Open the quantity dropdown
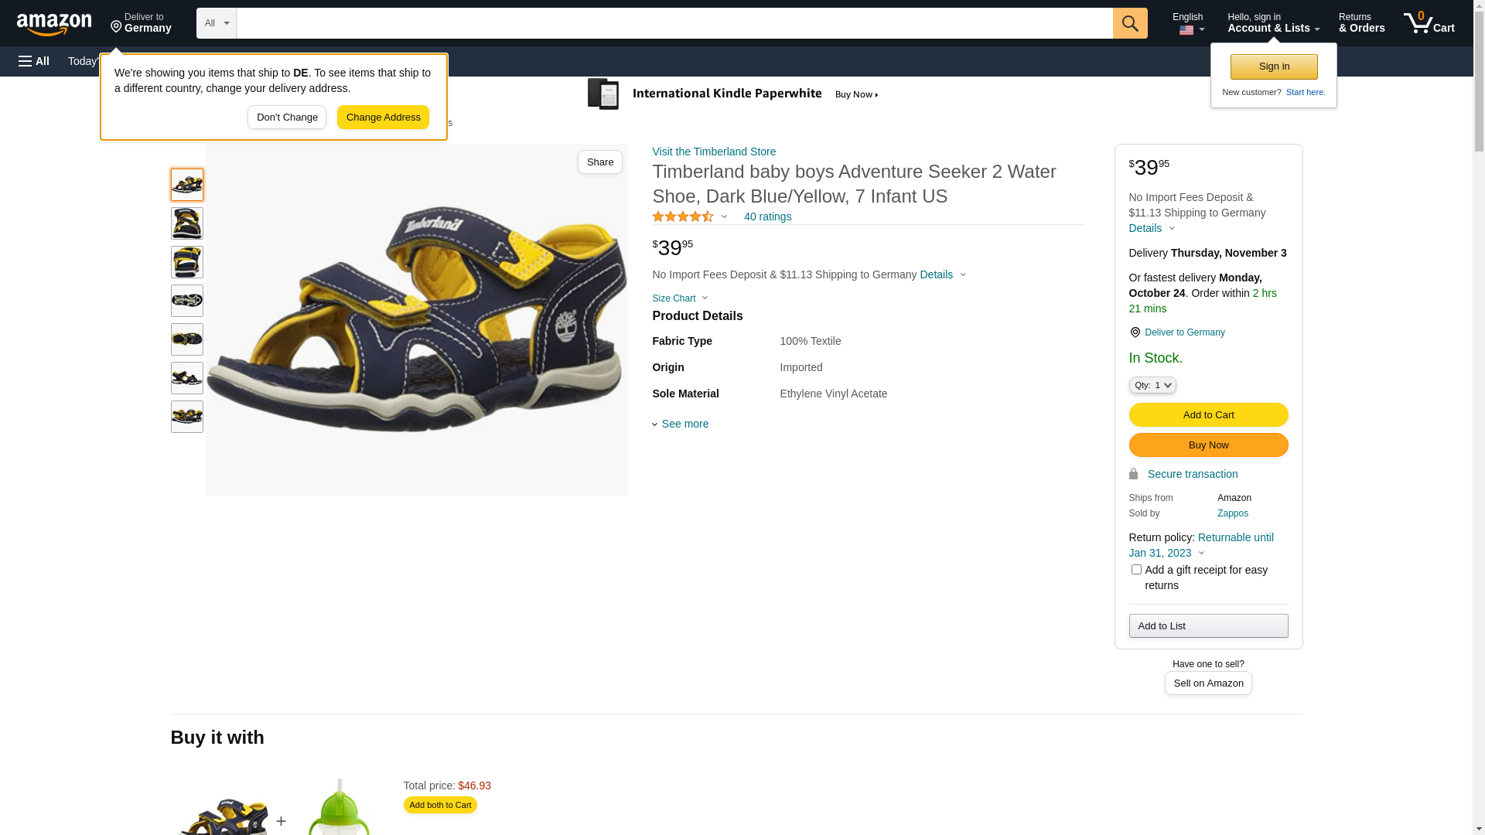Image resolution: width=1485 pixels, height=835 pixels. click(1152, 385)
